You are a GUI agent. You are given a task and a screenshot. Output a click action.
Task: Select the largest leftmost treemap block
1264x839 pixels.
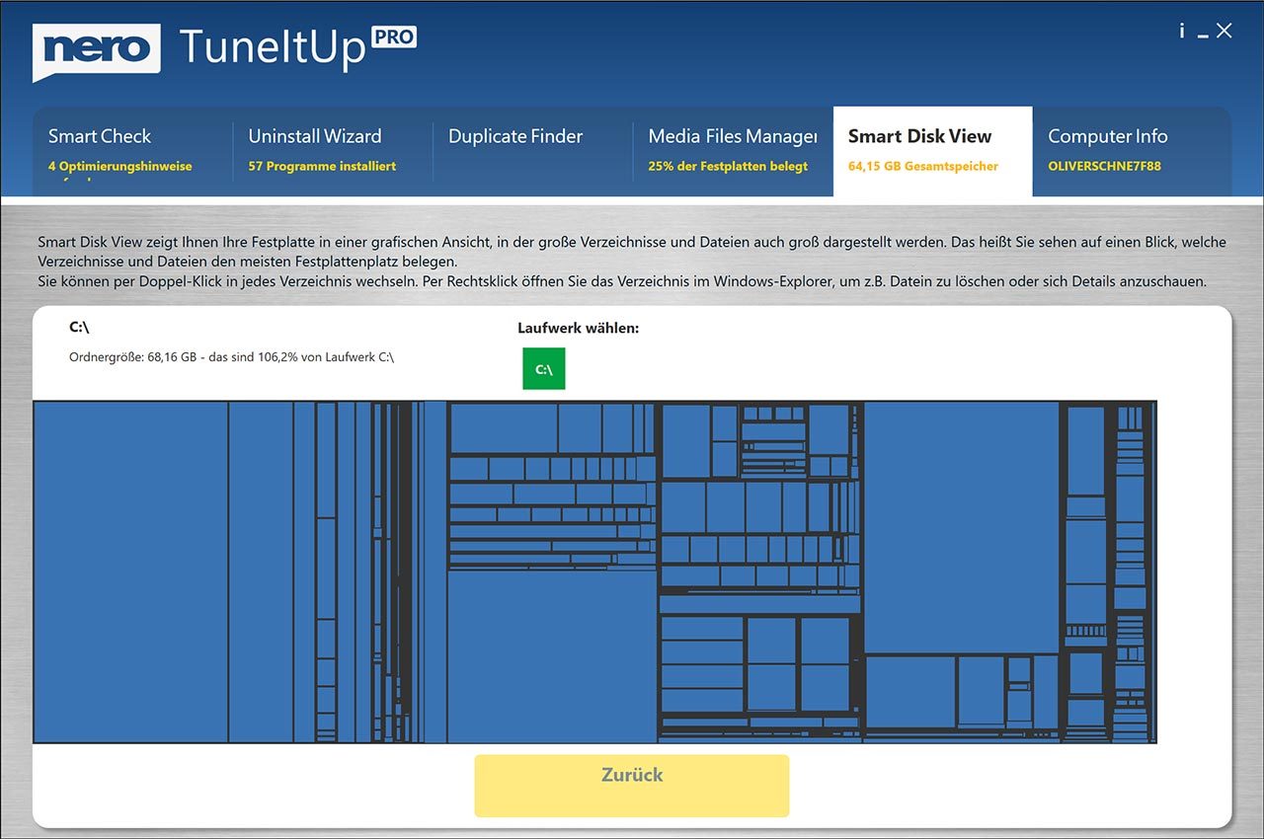[x=130, y=572]
